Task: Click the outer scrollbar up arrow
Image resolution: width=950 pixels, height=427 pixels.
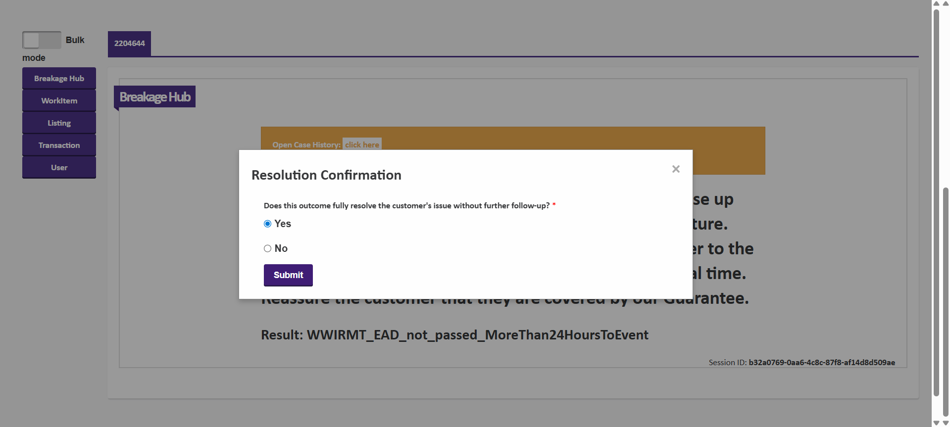Action: [x=946, y=3]
